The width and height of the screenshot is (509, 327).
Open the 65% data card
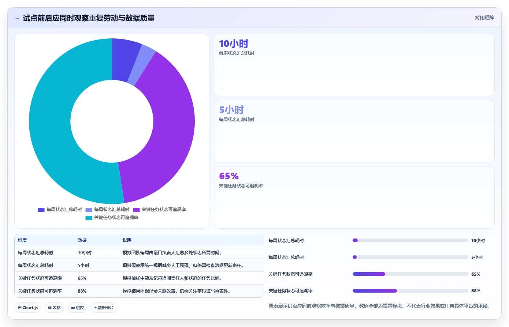click(354, 198)
